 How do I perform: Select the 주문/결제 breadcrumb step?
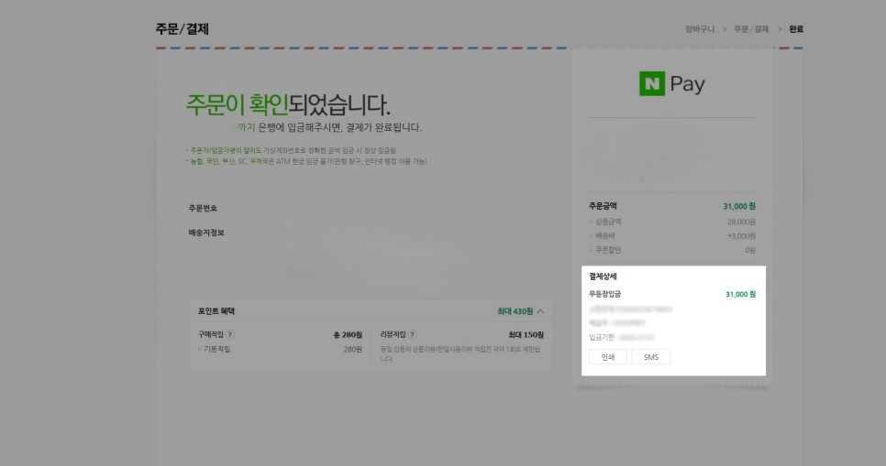pyautogui.click(x=751, y=29)
